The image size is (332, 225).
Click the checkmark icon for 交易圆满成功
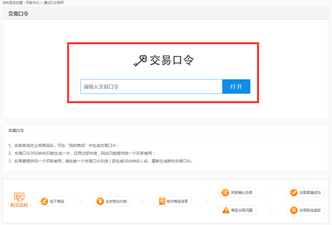click(x=294, y=193)
